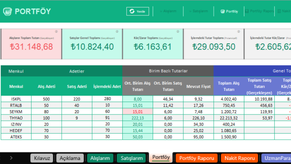Select the RTALB security cell
This screenshot has width=291, height=164.
click(x=16, y=105)
